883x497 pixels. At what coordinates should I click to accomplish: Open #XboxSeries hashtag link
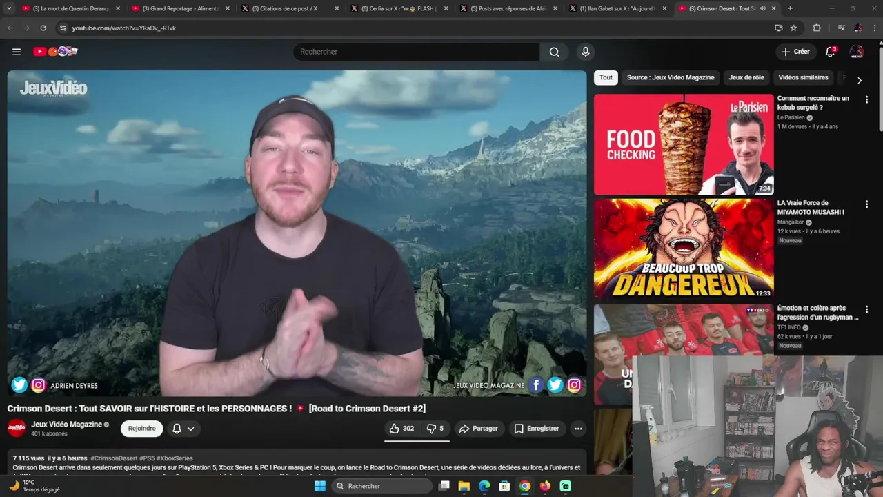coord(175,458)
